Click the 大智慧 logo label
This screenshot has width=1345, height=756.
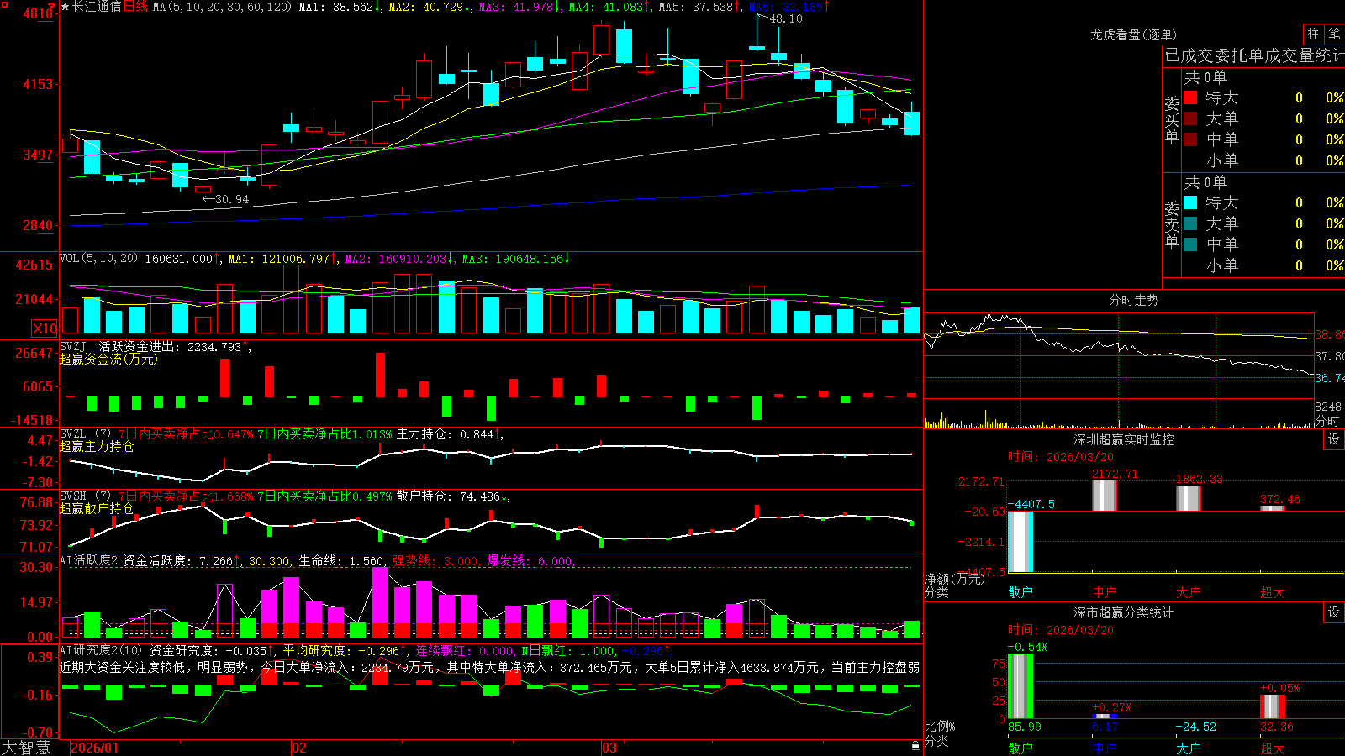26,747
